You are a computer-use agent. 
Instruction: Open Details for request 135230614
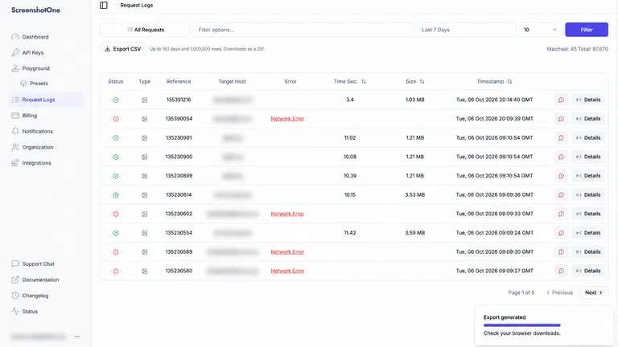pyautogui.click(x=588, y=194)
